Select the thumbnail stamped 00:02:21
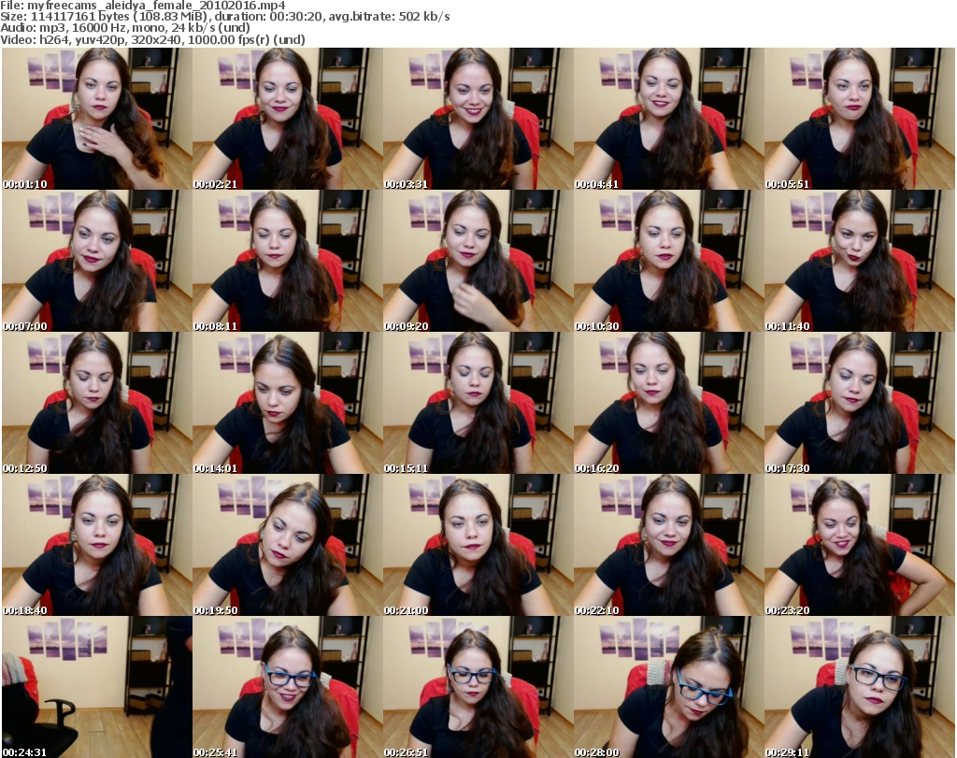957x758 pixels. (288, 119)
